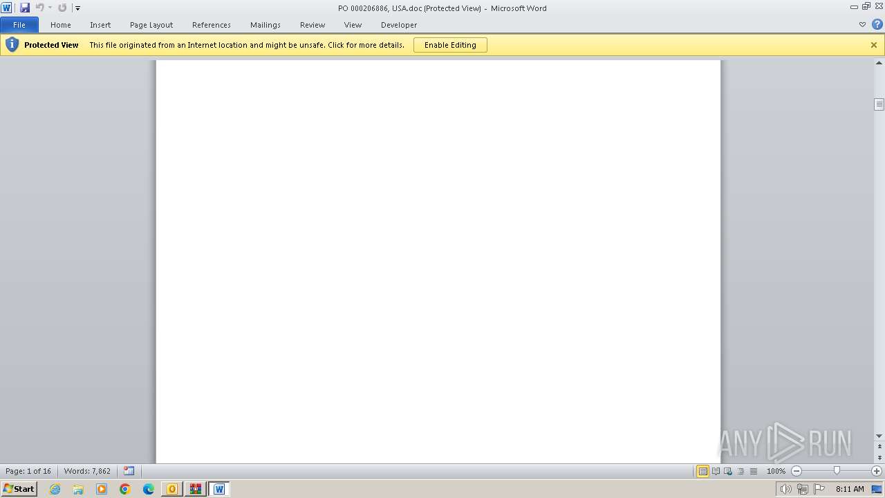The height and width of the screenshot is (498, 885).
Task: Click the Word application icon in title bar
Action: tap(7, 8)
